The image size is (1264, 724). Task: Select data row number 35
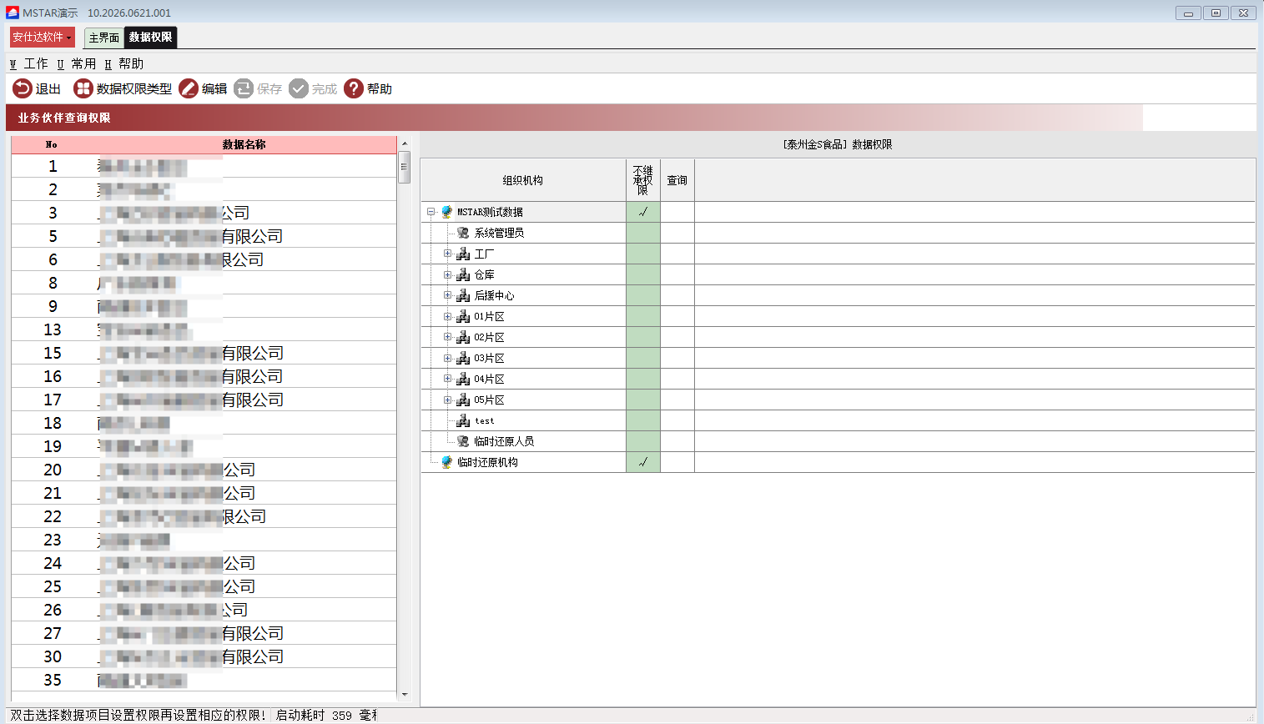(x=204, y=680)
